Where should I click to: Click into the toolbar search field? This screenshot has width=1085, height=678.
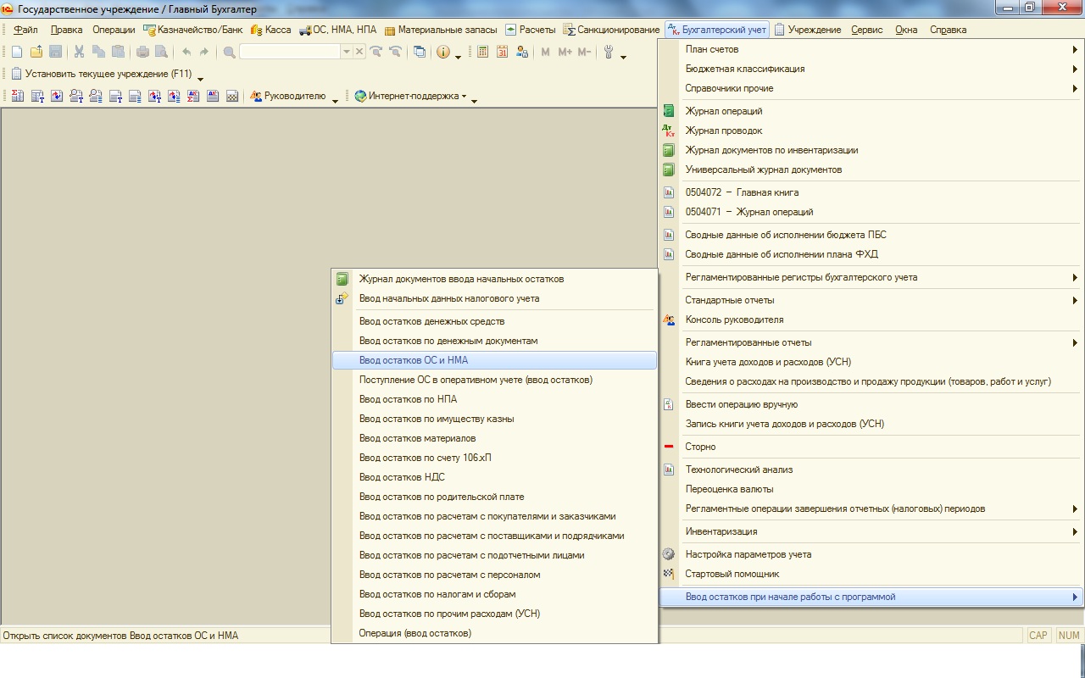tap(289, 52)
